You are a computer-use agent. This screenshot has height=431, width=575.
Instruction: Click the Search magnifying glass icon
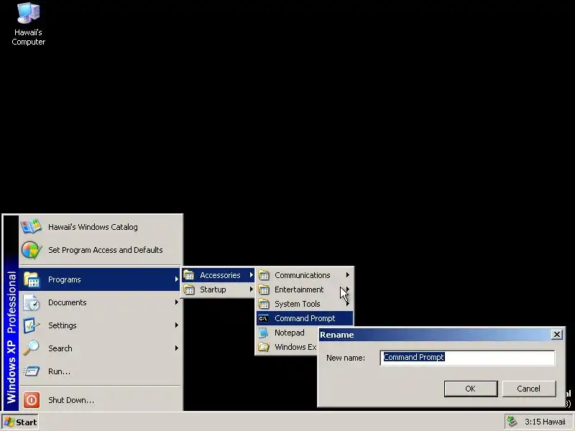[x=31, y=348]
